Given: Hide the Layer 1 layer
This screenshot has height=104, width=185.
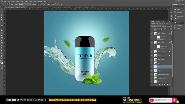Looking at the screenshot, I should click(x=152, y=70).
